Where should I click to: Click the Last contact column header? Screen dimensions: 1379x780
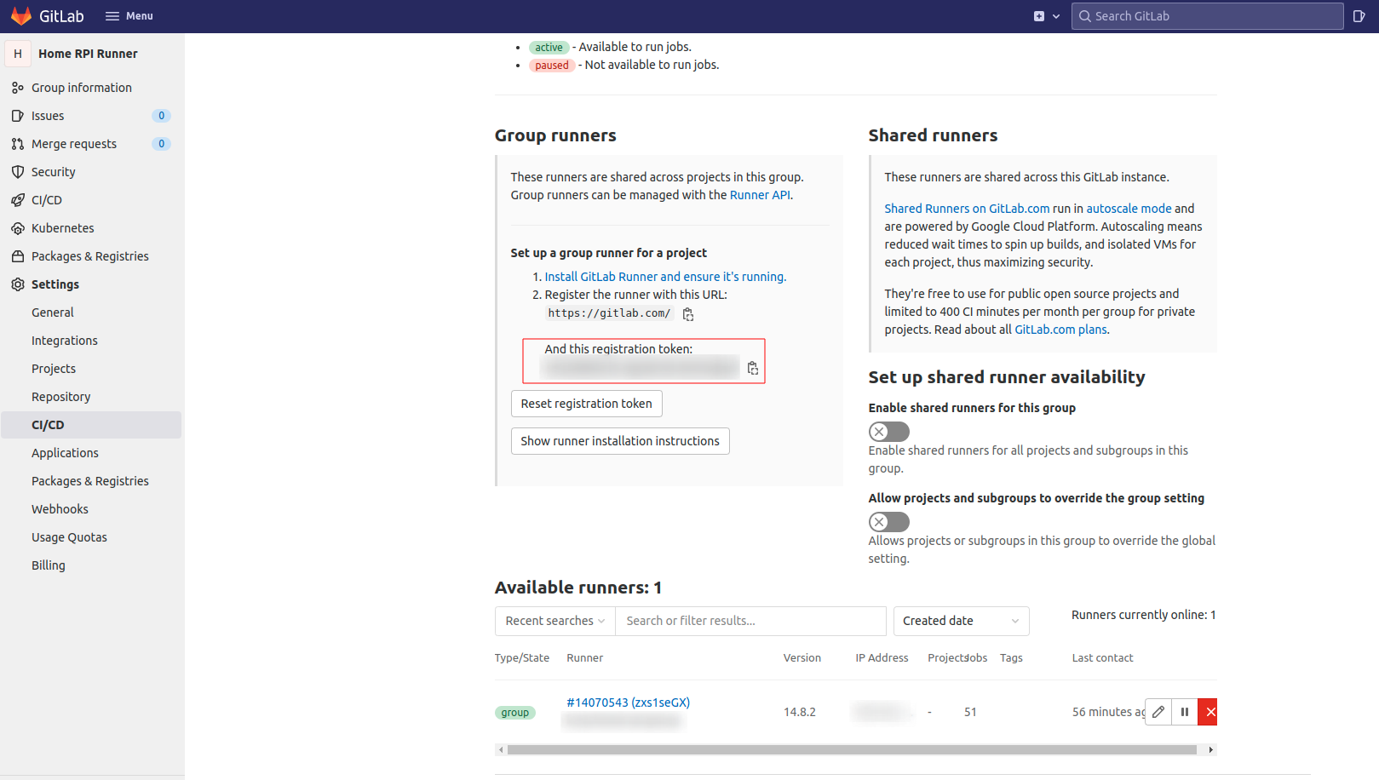(1102, 658)
